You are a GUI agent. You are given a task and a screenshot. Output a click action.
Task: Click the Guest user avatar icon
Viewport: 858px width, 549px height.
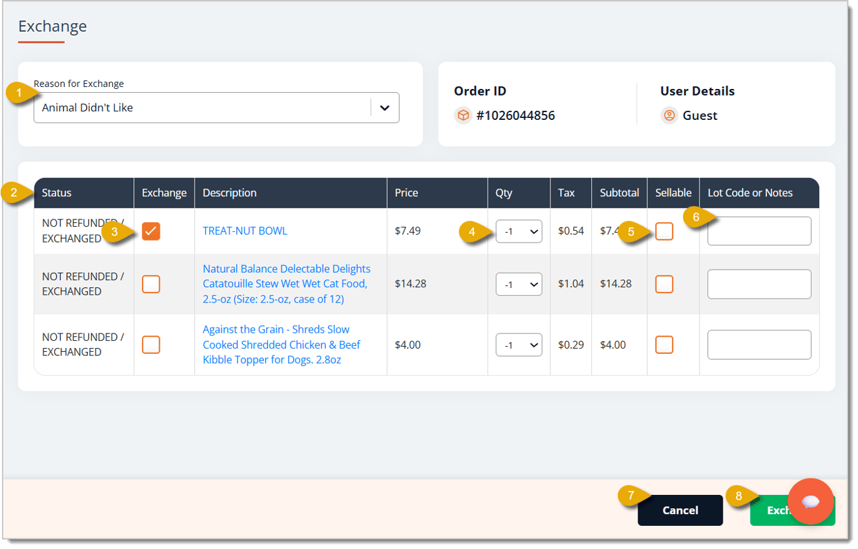(669, 116)
